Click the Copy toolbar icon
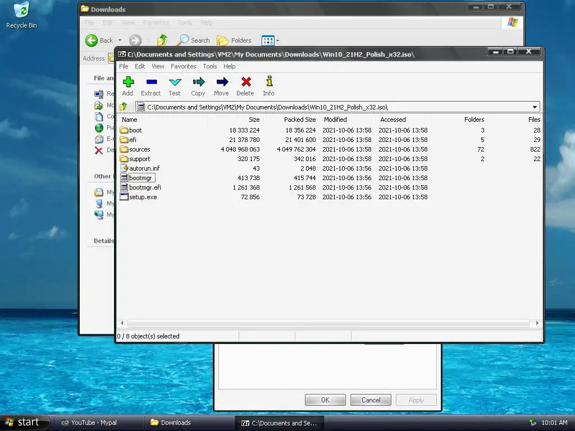Viewport: 575px width, 431px height. (198, 86)
